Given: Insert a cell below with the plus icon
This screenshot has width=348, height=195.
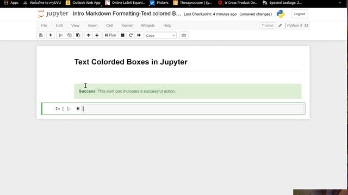Looking at the screenshot, I should [51, 35].
